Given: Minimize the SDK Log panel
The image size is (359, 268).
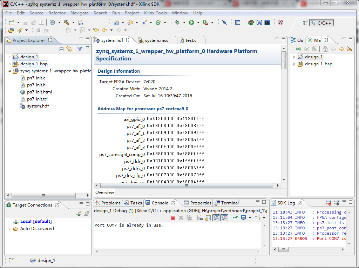Looking at the screenshot, I should tap(344, 202).
